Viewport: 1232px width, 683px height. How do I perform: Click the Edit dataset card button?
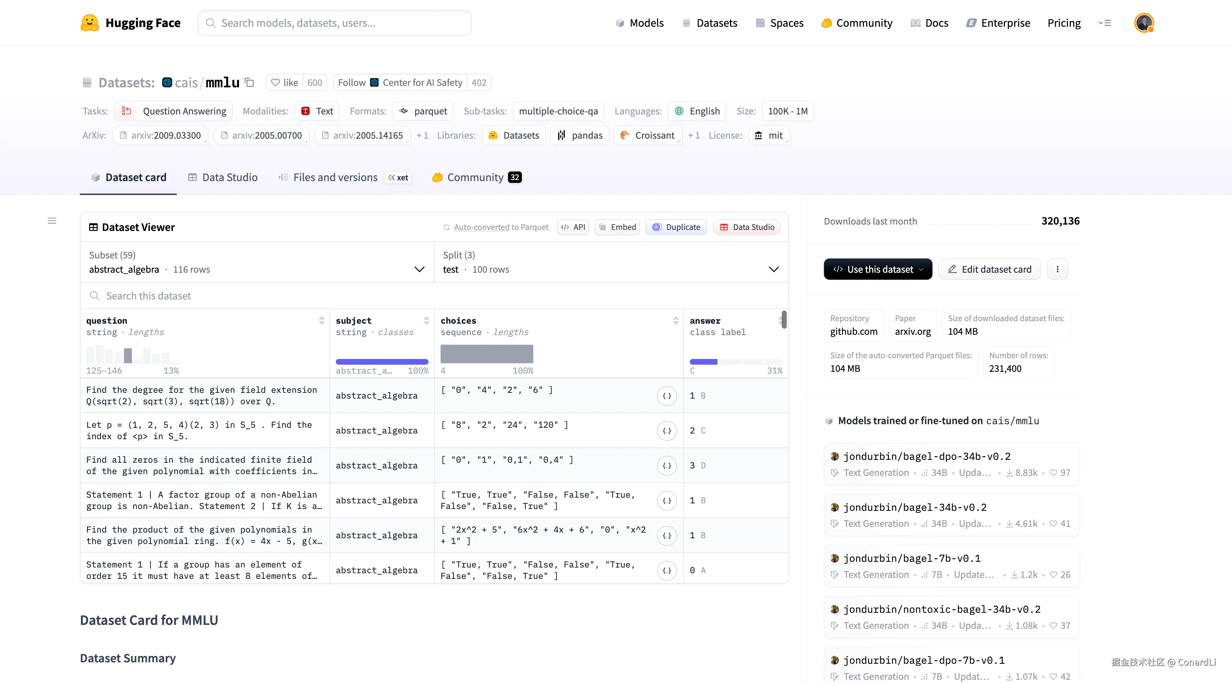point(990,269)
